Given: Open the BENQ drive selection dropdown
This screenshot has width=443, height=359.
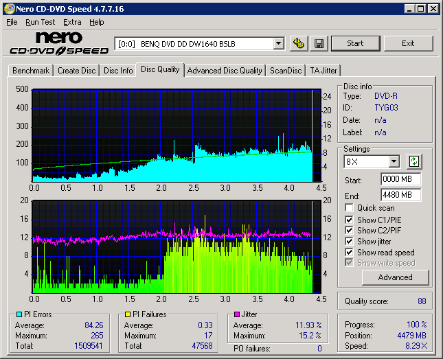Looking at the screenshot, I should pyautogui.click(x=278, y=43).
